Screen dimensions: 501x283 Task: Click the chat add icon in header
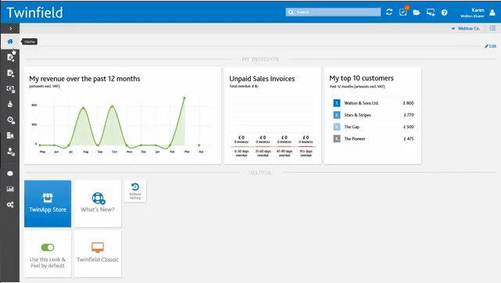coord(431,13)
